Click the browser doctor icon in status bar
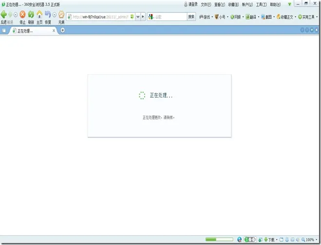The width and height of the screenshot is (321, 245). coord(239,240)
